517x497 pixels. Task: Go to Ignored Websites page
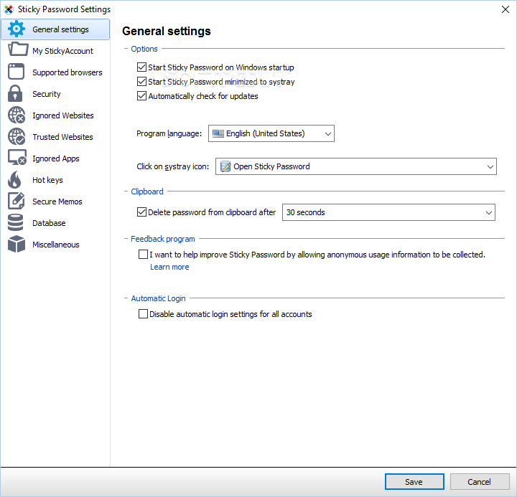[x=55, y=115]
